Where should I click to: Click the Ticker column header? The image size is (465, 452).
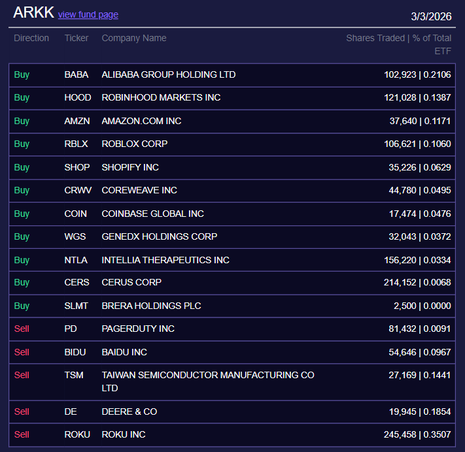(x=77, y=38)
